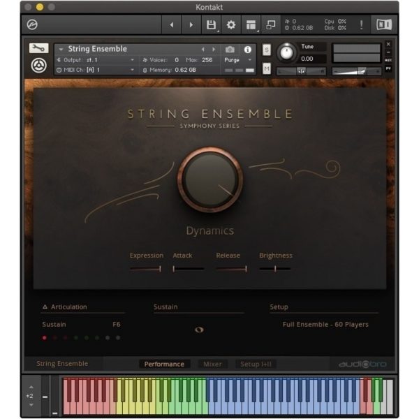
Task: Select previous preset arrow beside String Ensemble name
Action: point(203,50)
